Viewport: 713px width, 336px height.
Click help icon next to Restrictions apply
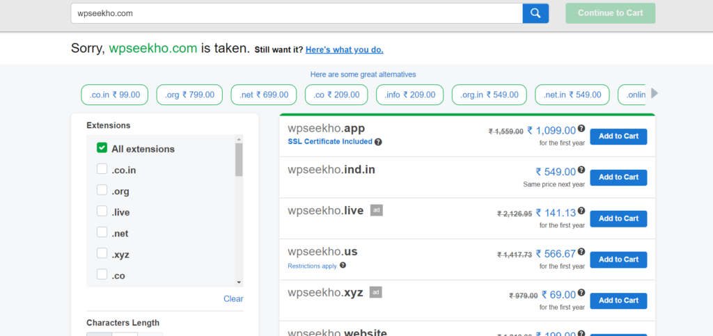343,265
